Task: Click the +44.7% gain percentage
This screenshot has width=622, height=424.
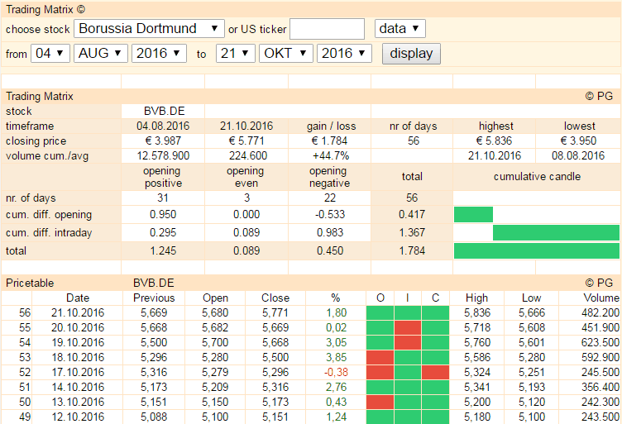Action: [x=331, y=155]
